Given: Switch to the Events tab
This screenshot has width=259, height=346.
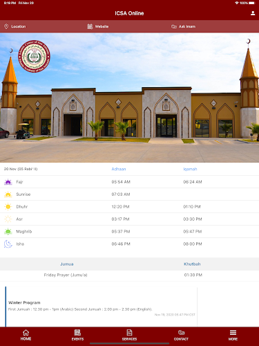Looking at the screenshot, I should (x=77, y=335).
